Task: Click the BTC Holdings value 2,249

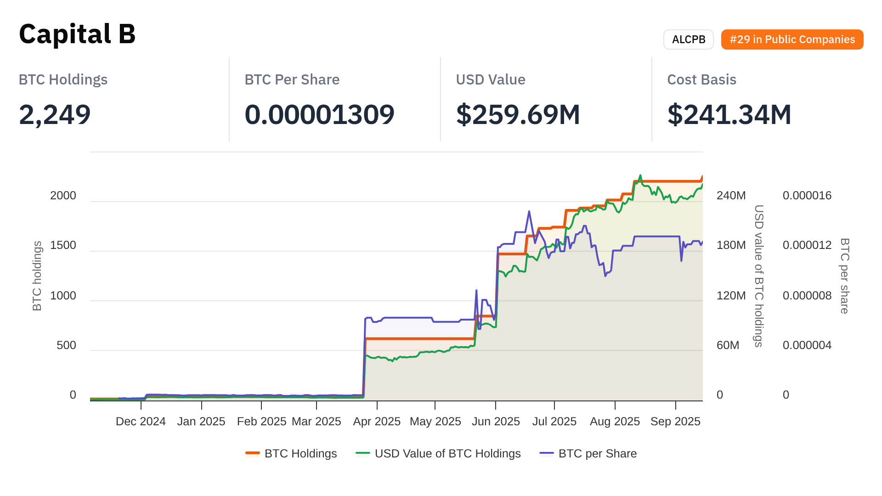Action: [x=55, y=114]
